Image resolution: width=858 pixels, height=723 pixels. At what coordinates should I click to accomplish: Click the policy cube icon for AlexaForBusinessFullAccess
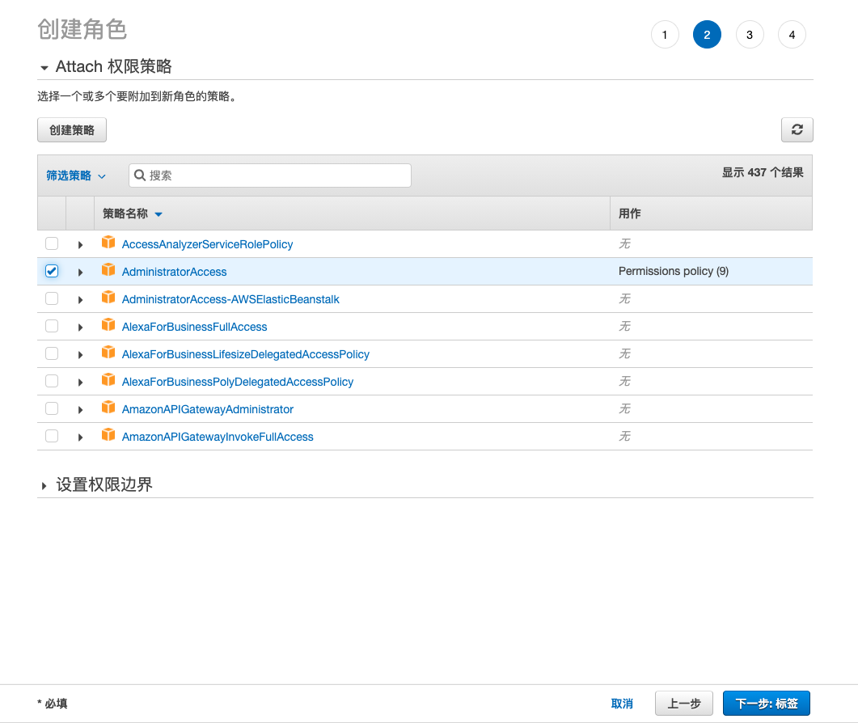click(108, 326)
